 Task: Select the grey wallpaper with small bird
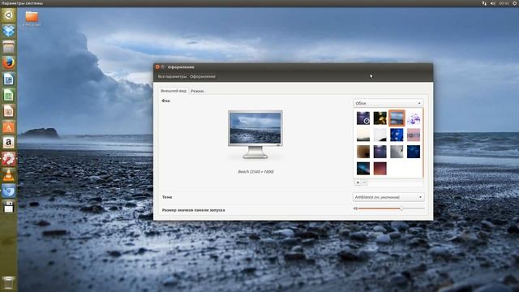tap(397, 152)
